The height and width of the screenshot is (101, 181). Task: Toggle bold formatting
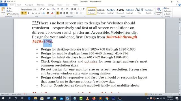(22, 13)
